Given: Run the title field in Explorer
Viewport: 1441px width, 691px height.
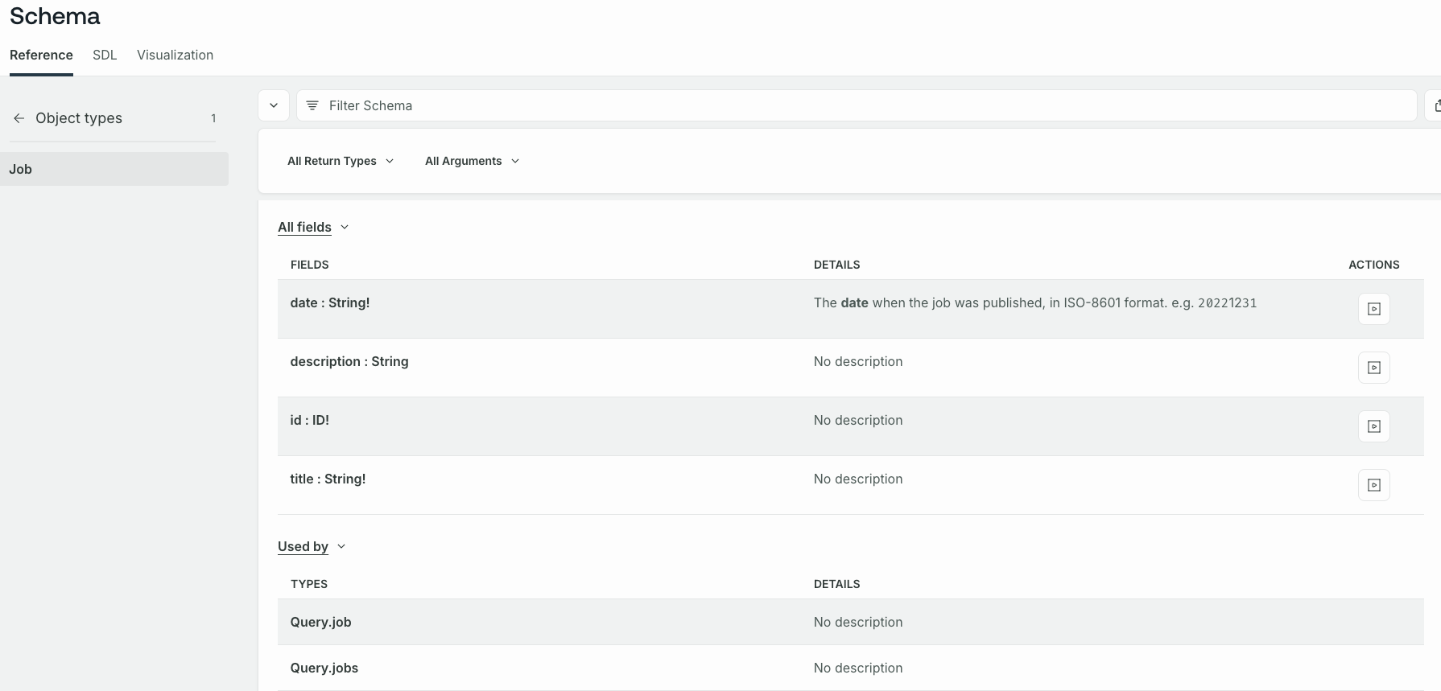Looking at the screenshot, I should point(1373,485).
